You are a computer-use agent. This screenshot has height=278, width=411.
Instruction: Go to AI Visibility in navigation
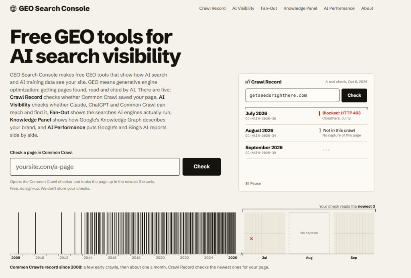[x=243, y=8]
